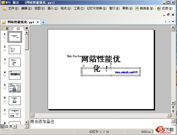This screenshot has width=177, height=135.
Task: Open the 视图(V) menu
Action: (x=40, y=8)
